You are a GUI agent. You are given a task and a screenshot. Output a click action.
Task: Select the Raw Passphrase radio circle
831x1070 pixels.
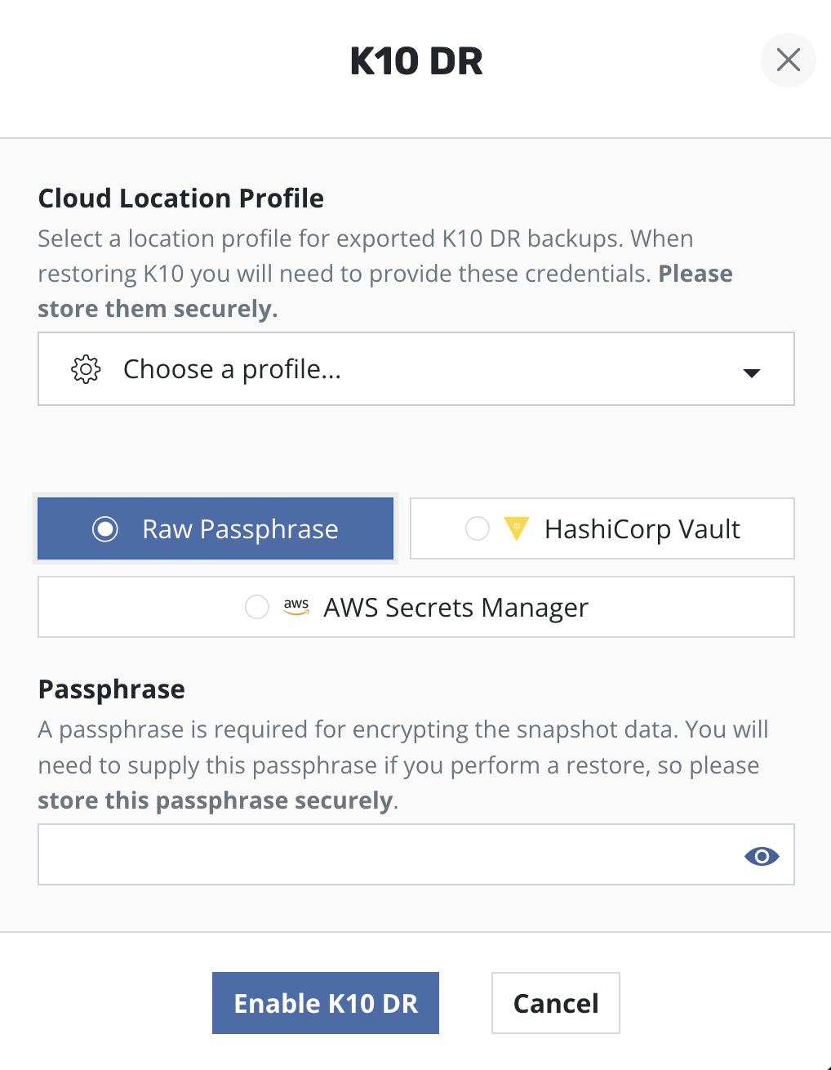[105, 529]
